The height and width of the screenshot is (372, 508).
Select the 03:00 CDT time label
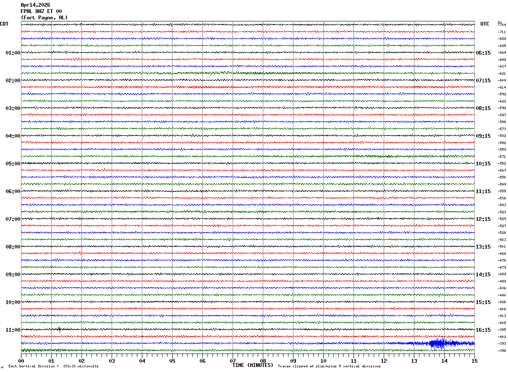13,108
